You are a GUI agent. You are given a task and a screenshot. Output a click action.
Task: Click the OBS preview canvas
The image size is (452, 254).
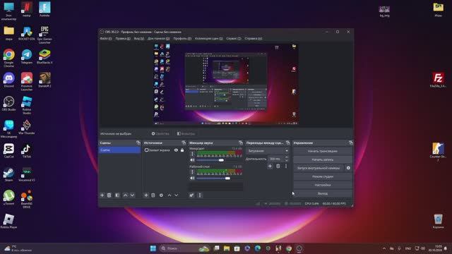click(226, 85)
